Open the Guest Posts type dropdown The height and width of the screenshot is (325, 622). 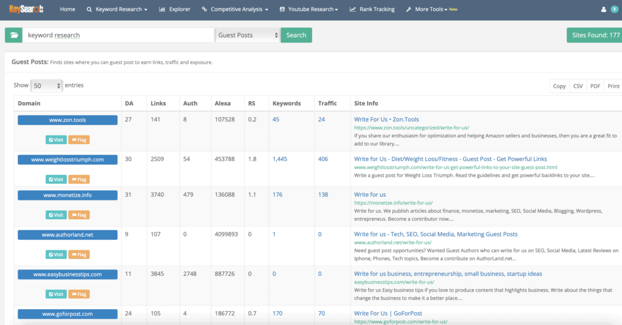247,35
